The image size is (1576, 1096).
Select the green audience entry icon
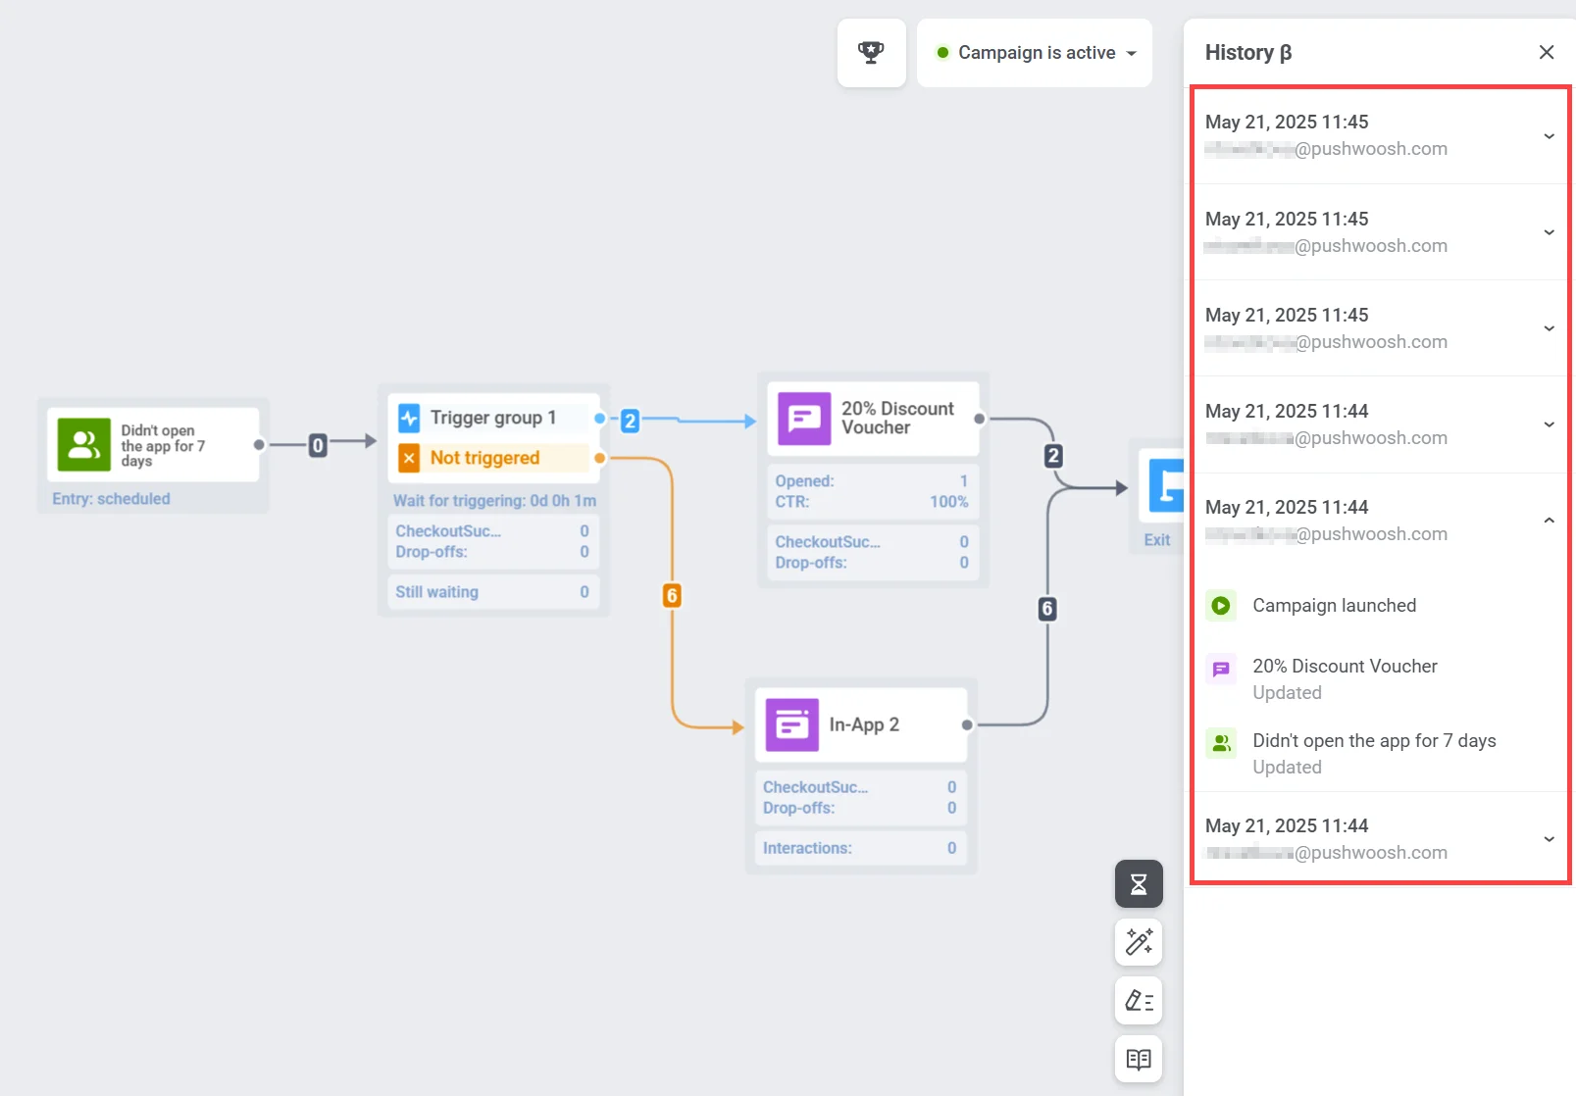[x=84, y=445]
